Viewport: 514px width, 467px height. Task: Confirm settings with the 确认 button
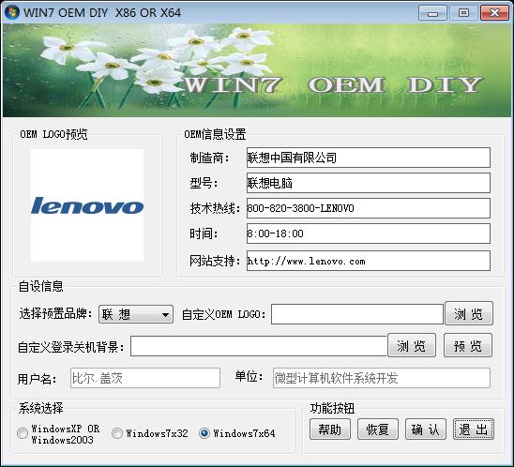coord(426,429)
